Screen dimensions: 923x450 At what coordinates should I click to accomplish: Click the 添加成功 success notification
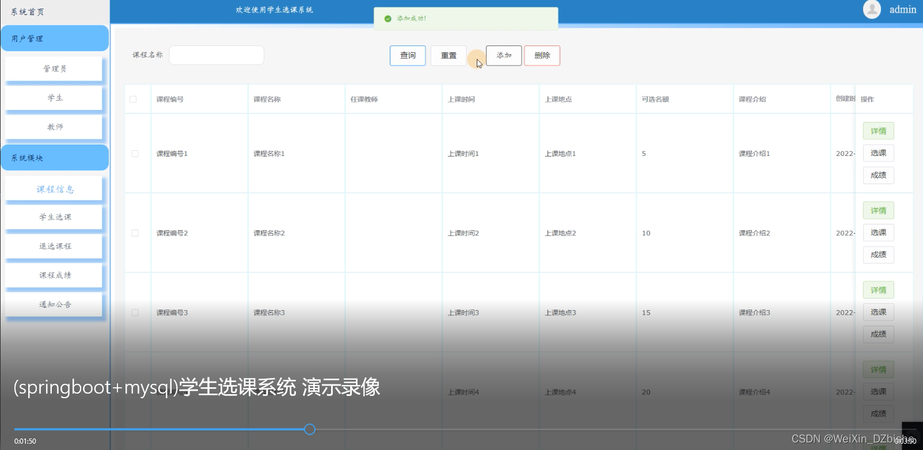pyautogui.click(x=466, y=18)
